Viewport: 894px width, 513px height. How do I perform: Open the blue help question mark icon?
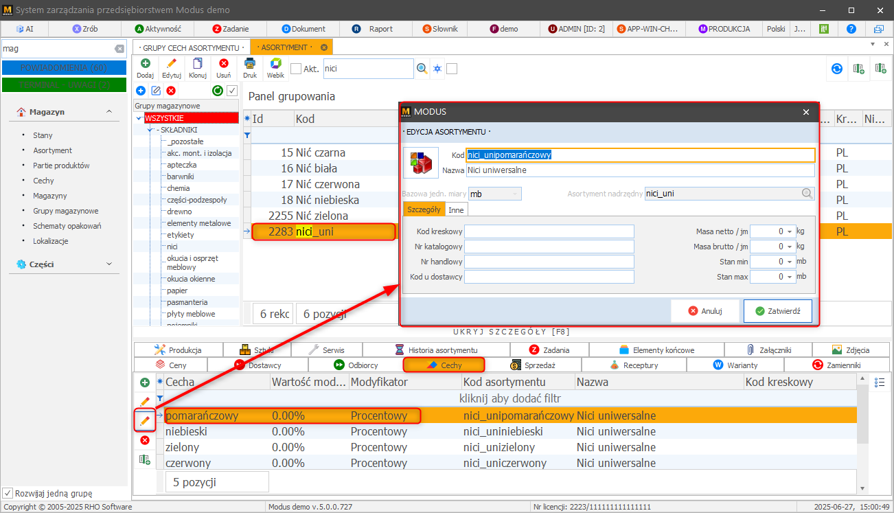coord(851,29)
